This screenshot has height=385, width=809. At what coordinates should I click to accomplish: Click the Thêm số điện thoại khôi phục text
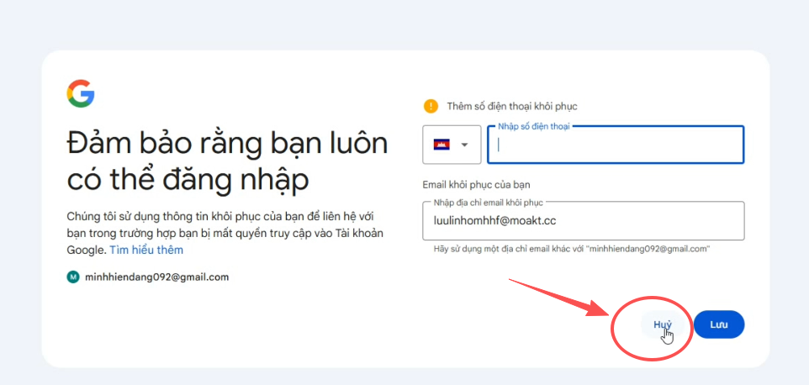[512, 106]
